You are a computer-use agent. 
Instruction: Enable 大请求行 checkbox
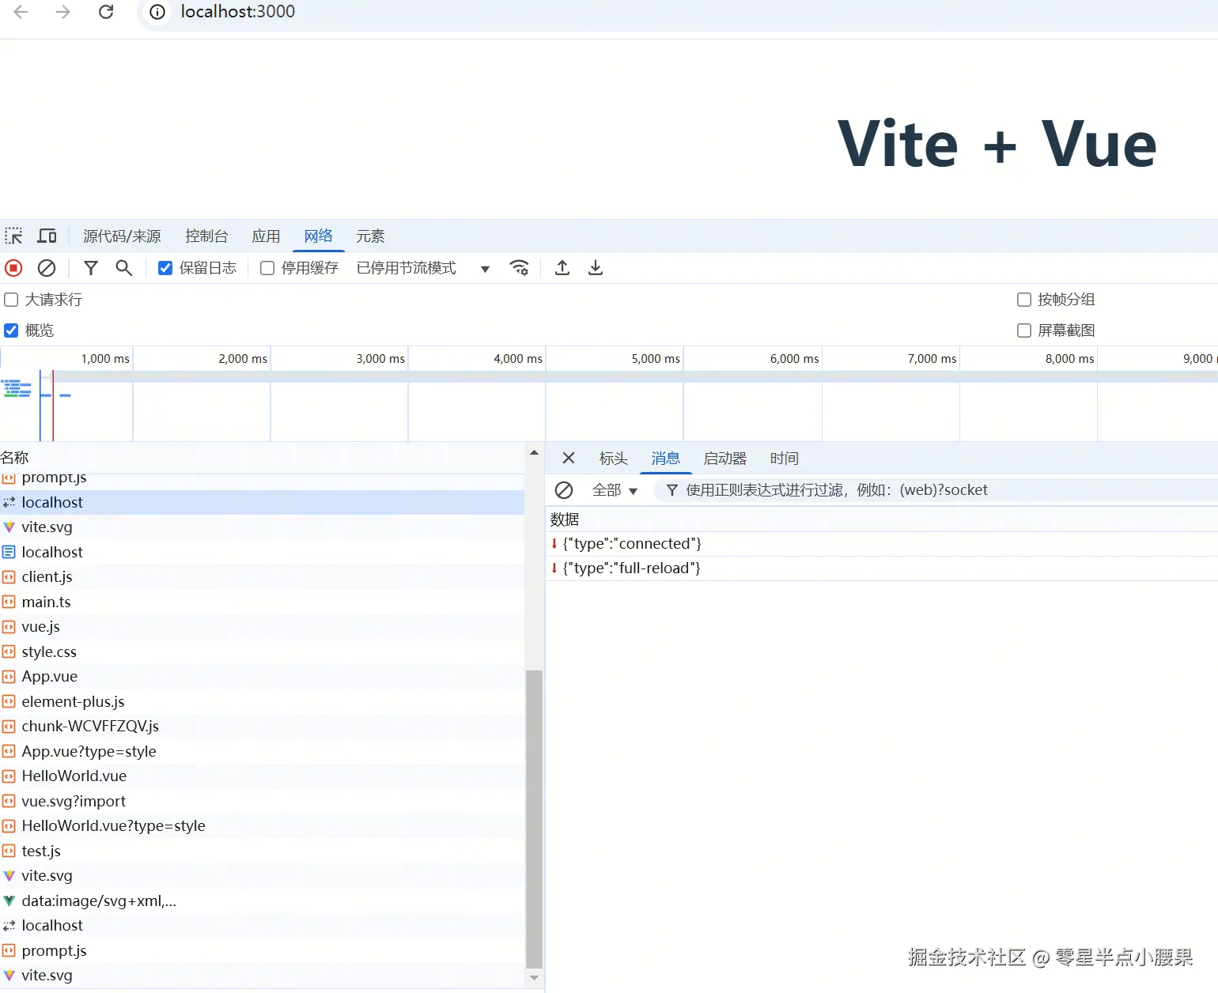11,300
